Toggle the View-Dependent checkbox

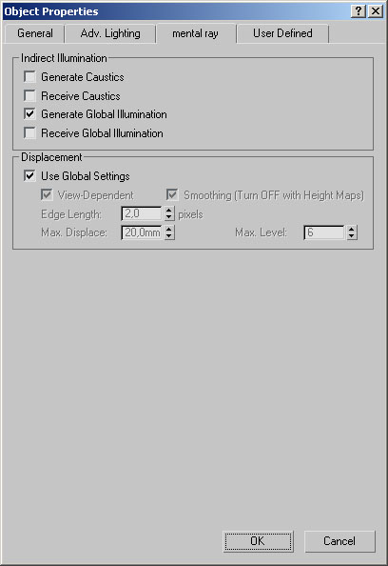coord(47,195)
